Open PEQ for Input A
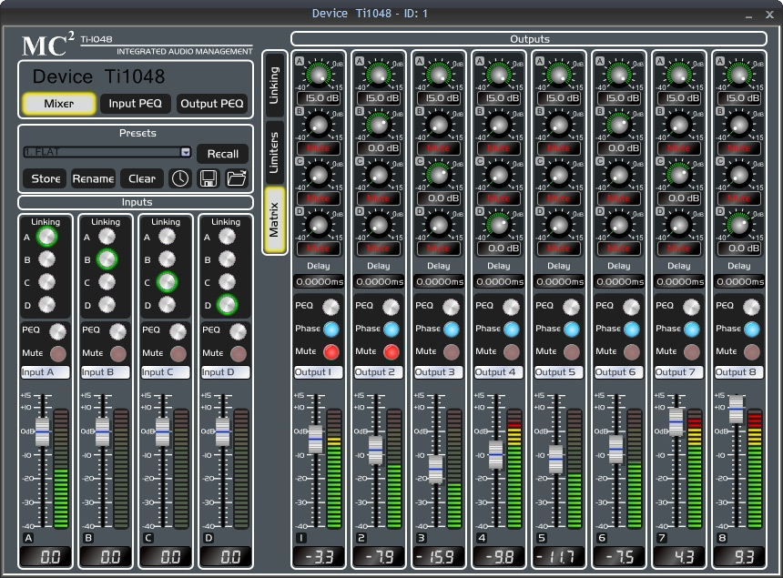Image resolution: width=783 pixels, height=578 pixels. click(58, 330)
